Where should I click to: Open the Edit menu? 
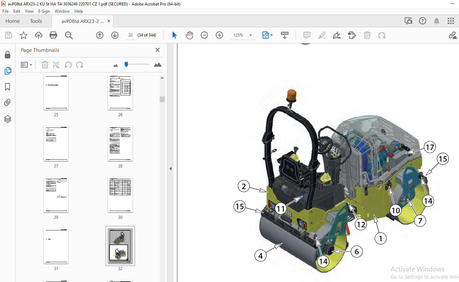coord(17,11)
